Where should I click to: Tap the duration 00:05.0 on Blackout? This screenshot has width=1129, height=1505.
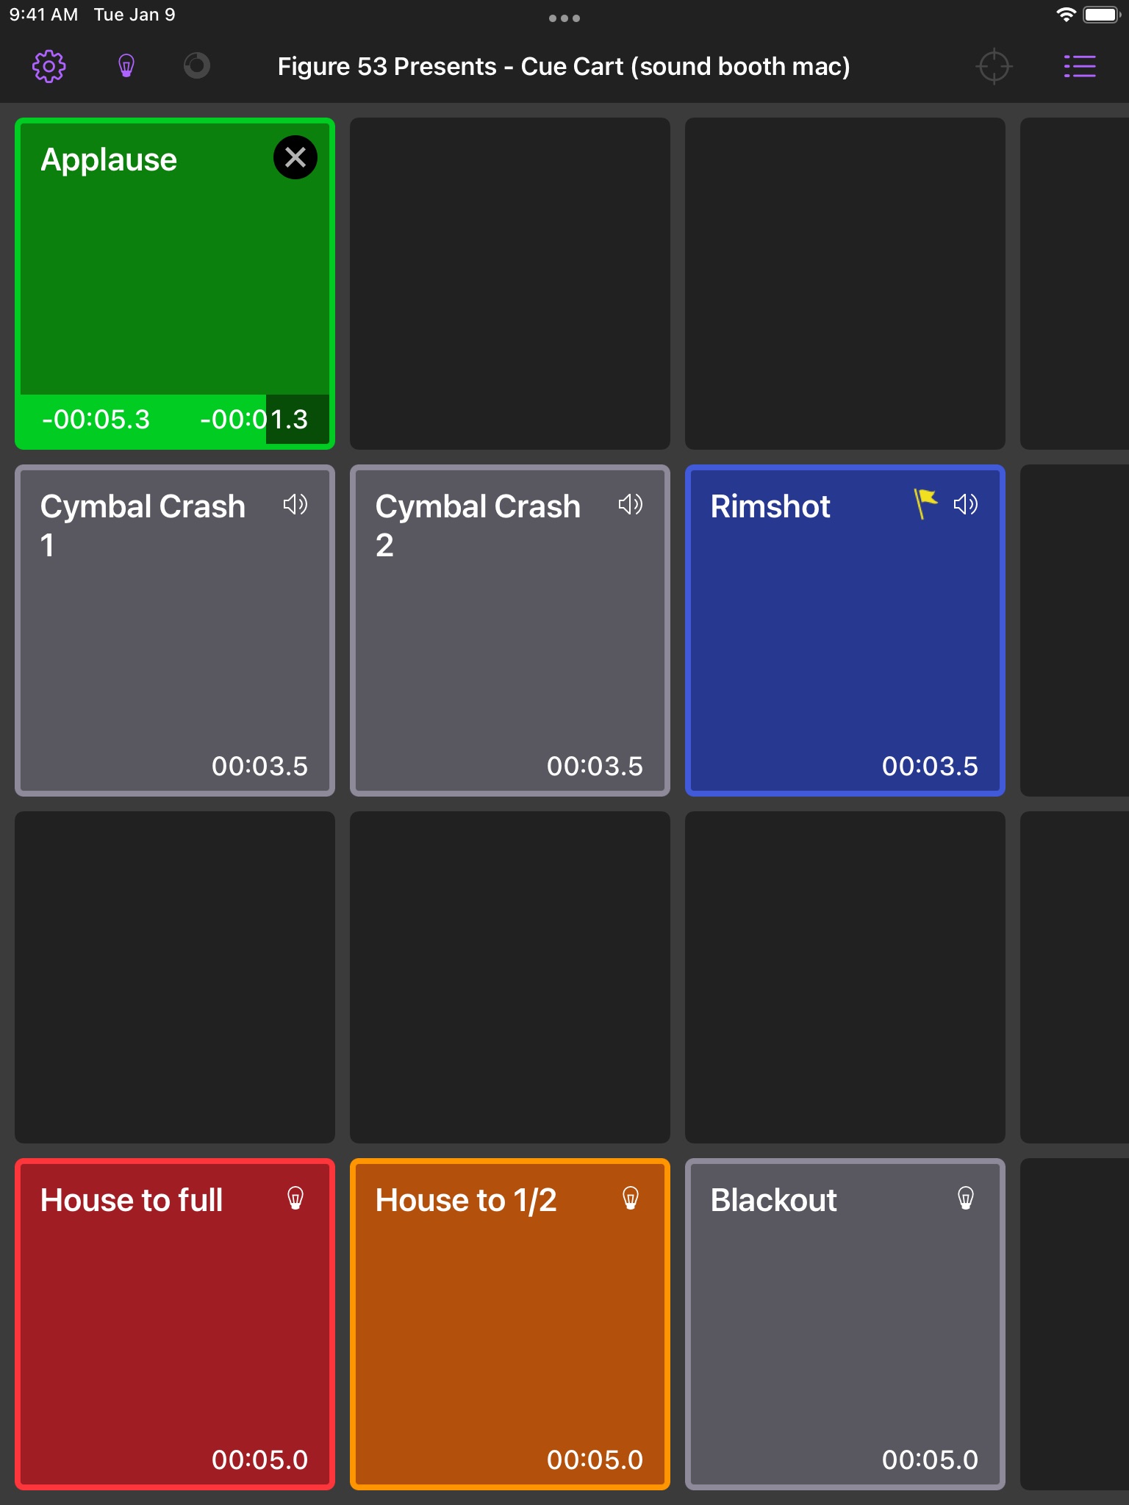click(x=930, y=1459)
